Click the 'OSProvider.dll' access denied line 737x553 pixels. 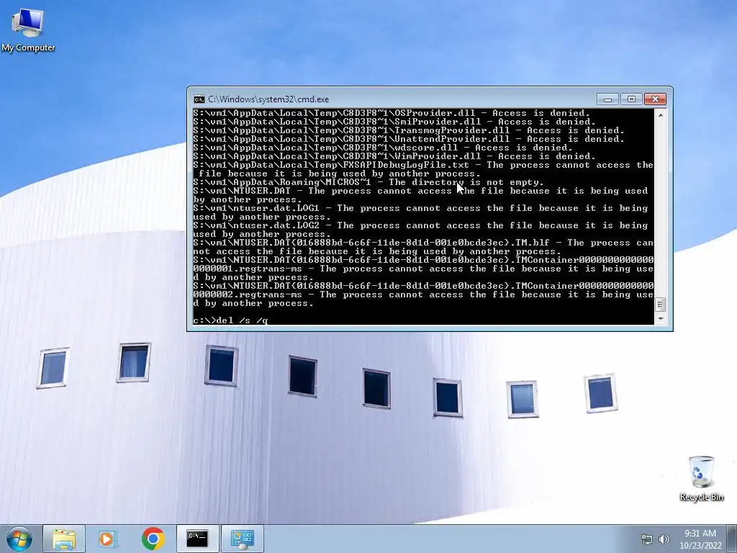point(391,113)
